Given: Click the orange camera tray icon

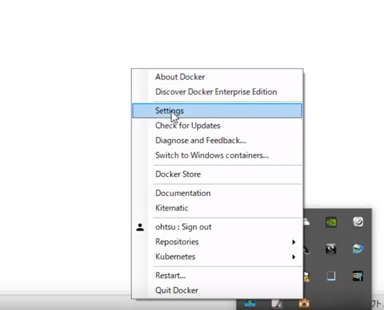Looking at the screenshot, I should pos(304,303).
